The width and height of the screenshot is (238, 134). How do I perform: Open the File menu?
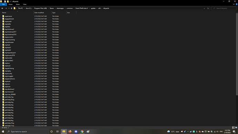(x=3, y=4)
